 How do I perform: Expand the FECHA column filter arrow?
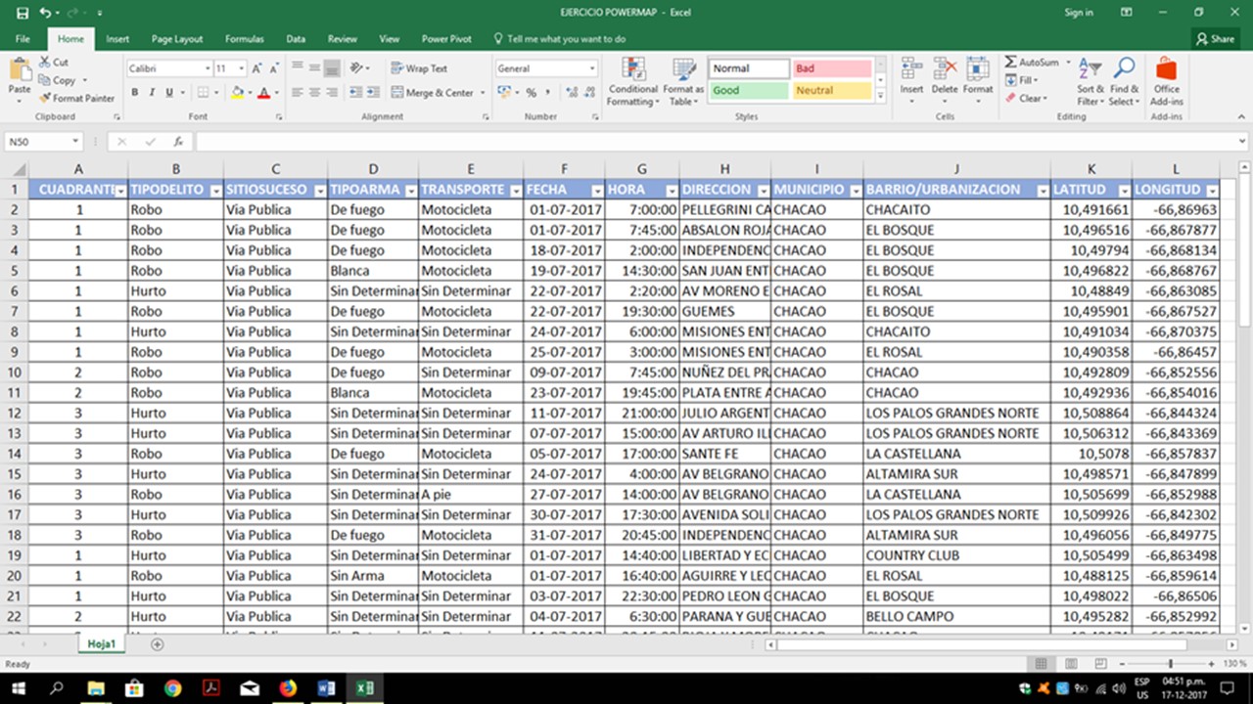tap(596, 190)
